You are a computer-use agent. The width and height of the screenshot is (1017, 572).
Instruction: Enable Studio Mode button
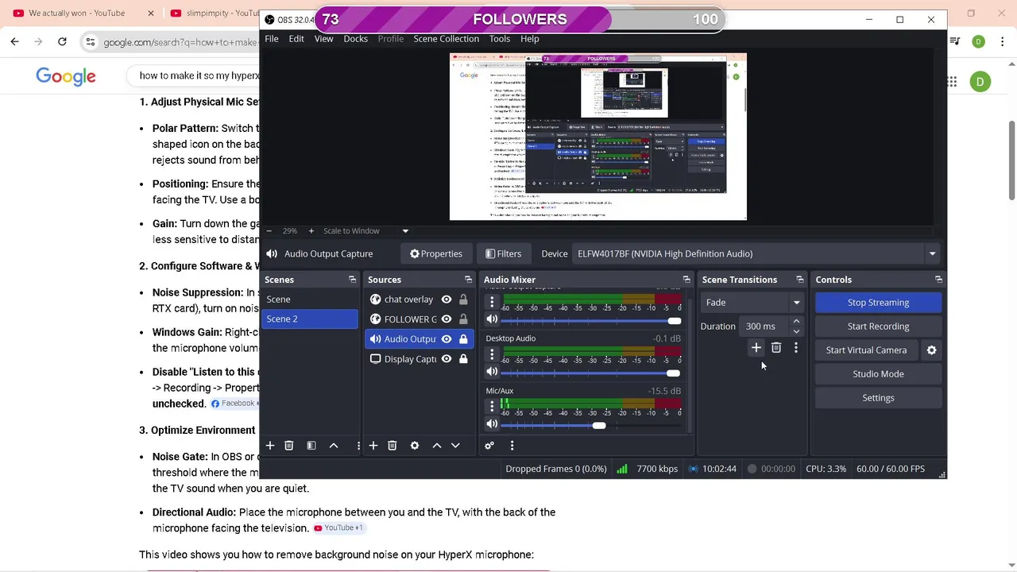pos(878,374)
